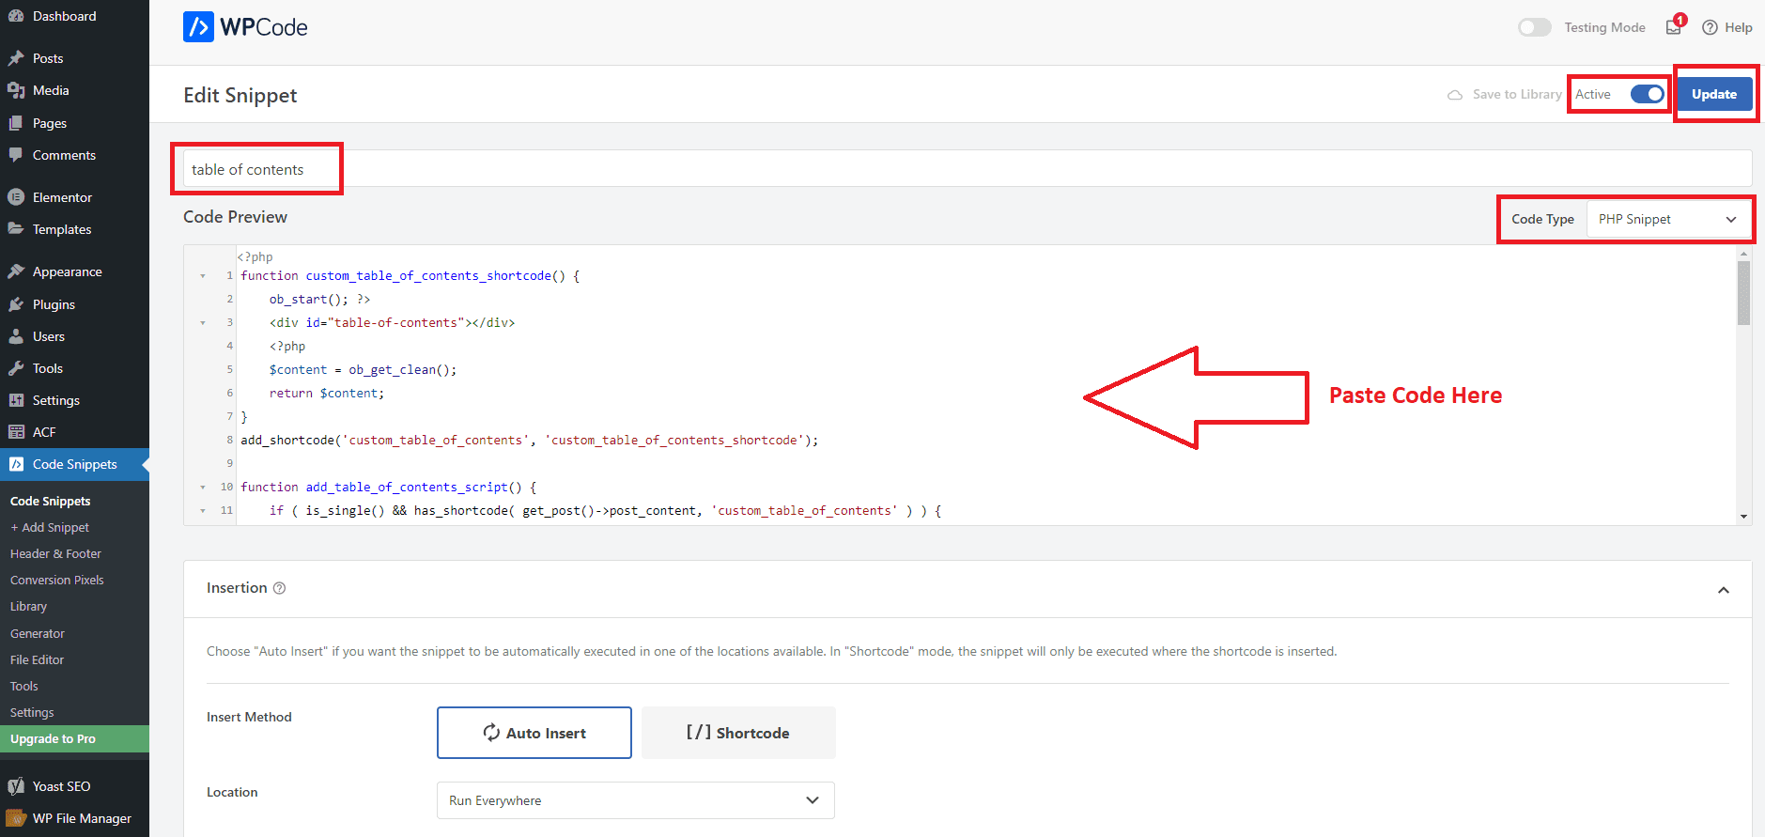Image resolution: width=1765 pixels, height=837 pixels.
Task: Click the Plugins plug icon
Action: click(x=16, y=304)
